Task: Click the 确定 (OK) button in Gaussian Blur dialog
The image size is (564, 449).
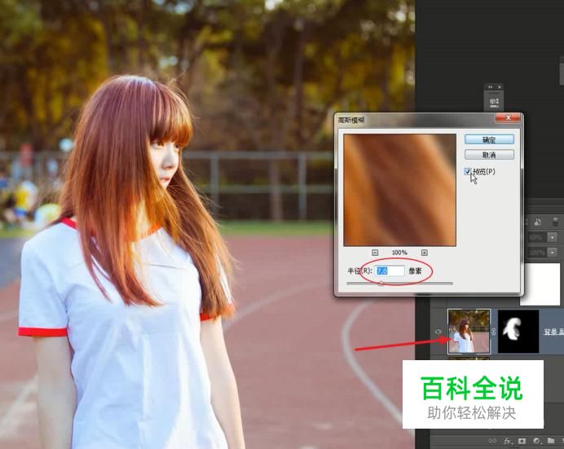Action: click(489, 139)
